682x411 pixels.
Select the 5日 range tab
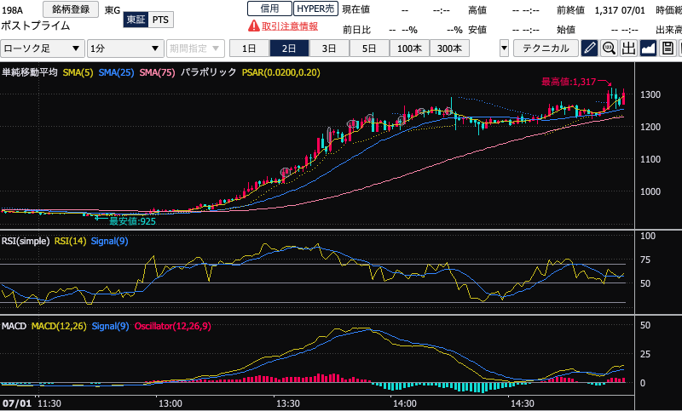368,49
